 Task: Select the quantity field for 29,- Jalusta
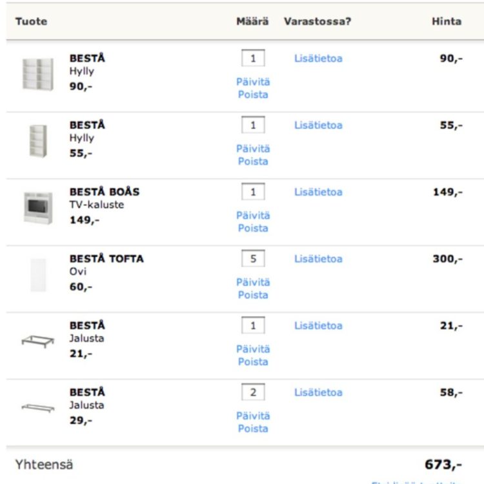(x=253, y=392)
